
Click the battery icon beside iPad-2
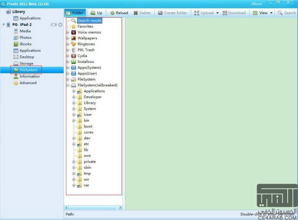pos(54,25)
